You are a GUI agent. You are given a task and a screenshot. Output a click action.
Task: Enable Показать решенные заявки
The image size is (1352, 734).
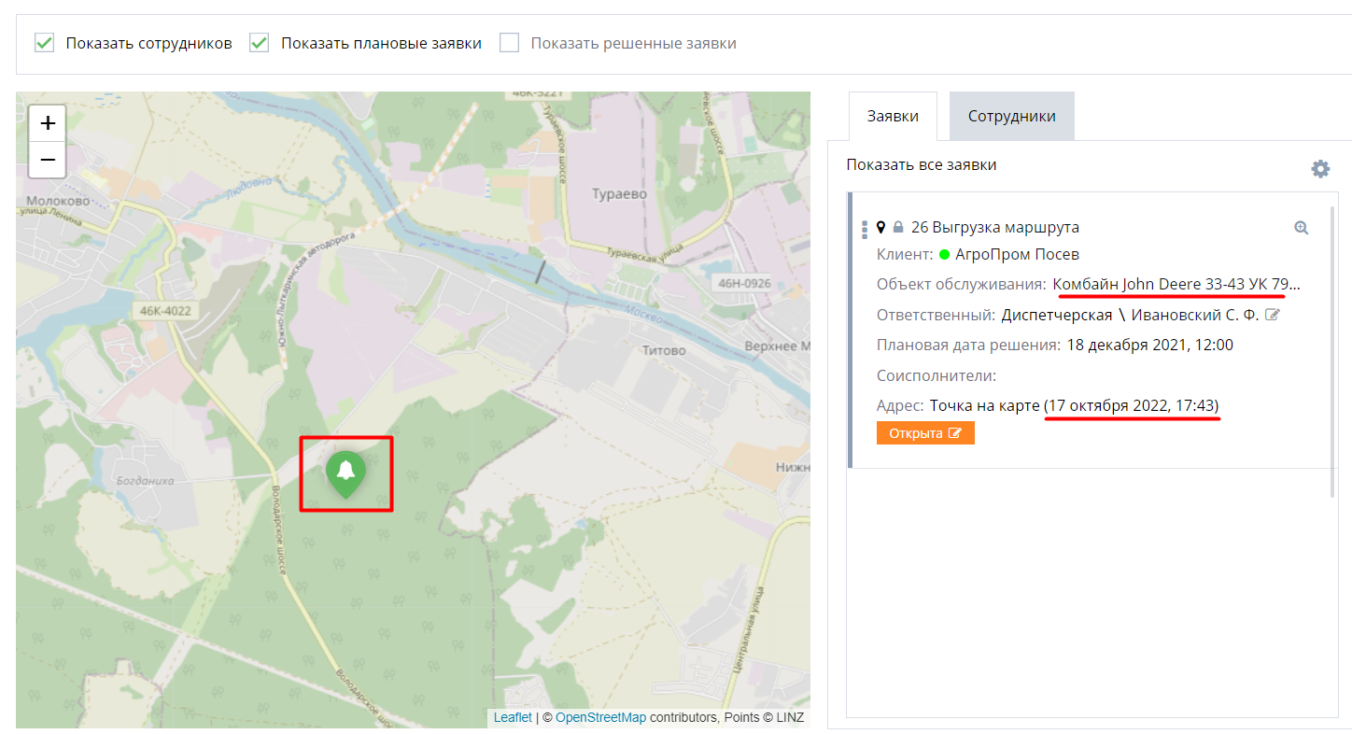pyautogui.click(x=509, y=42)
